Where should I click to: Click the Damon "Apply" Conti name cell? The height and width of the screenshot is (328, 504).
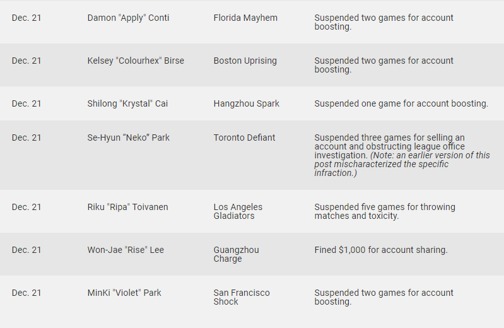pos(128,18)
